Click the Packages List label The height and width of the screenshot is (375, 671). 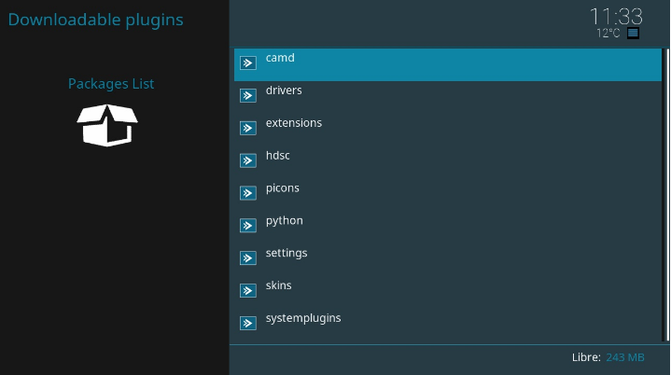[x=111, y=84]
